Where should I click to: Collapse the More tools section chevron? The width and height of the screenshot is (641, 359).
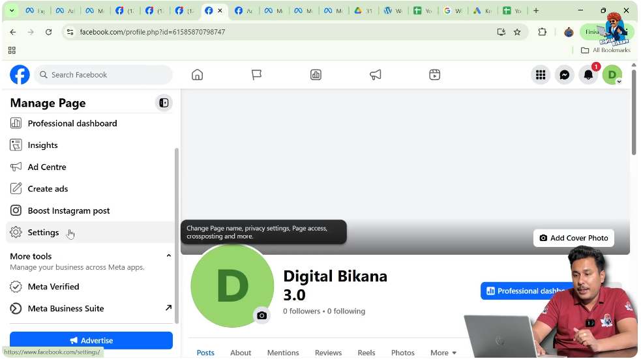pyautogui.click(x=168, y=255)
